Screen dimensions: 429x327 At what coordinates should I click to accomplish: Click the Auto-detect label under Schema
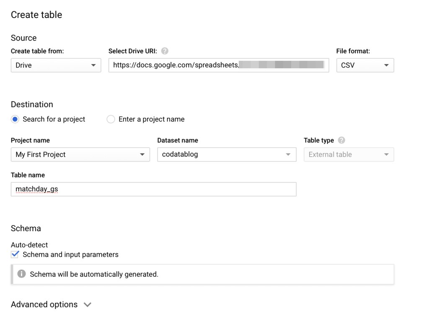click(x=29, y=245)
